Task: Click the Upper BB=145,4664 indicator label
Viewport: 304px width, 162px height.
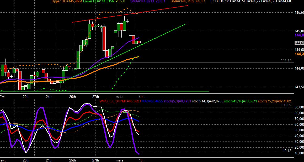Action: click(67, 1)
